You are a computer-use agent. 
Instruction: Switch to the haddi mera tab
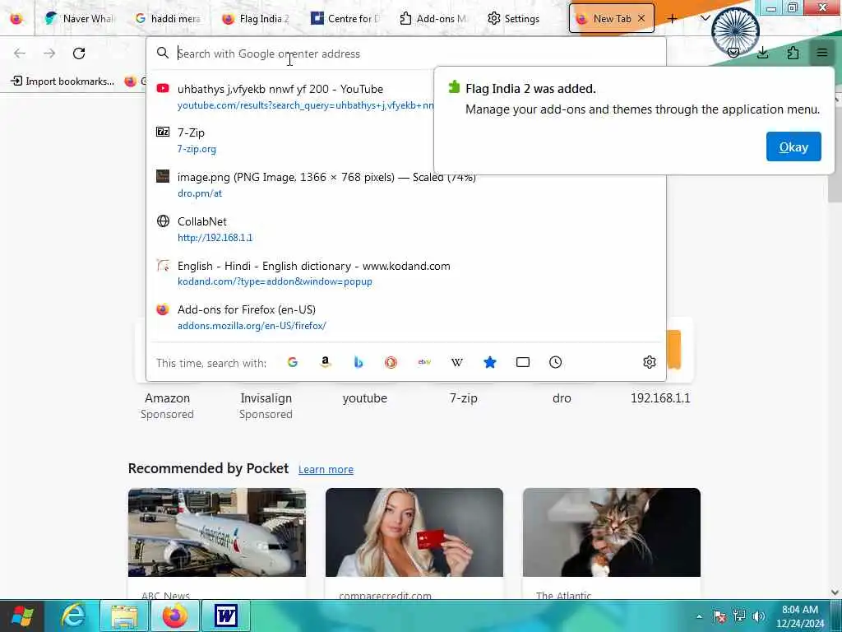point(169,18)
